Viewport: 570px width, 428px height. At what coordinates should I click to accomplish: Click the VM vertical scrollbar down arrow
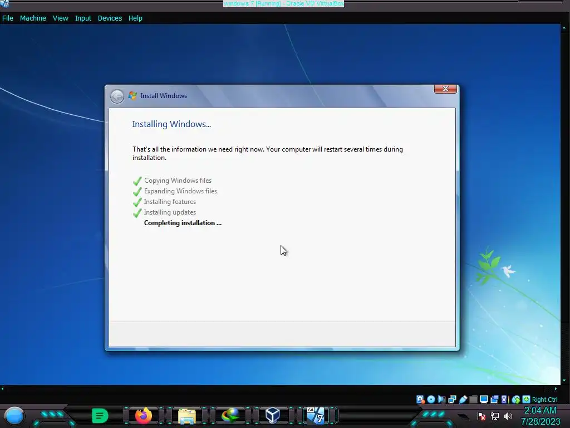tap(564, 381)
